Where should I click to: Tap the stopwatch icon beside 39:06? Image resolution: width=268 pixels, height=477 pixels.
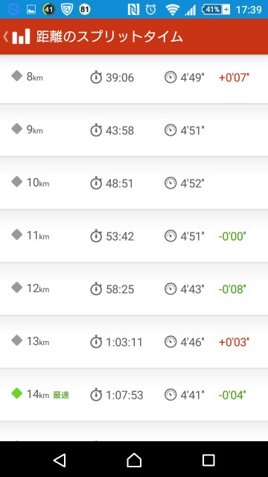(96, 78)
